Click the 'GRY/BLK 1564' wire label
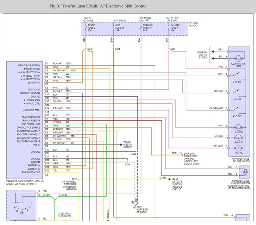This screenshot has width=256, height=225. [x=62, y=77]
